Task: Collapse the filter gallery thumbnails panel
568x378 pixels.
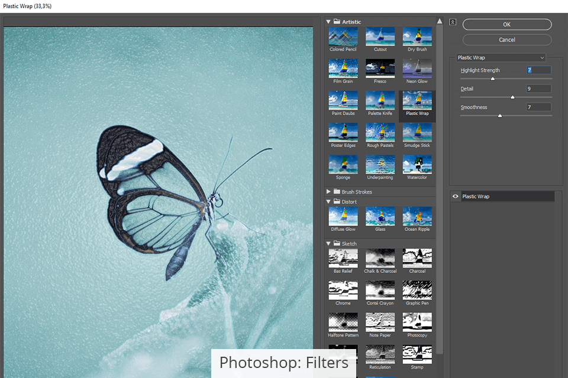Action: (453, 22)
